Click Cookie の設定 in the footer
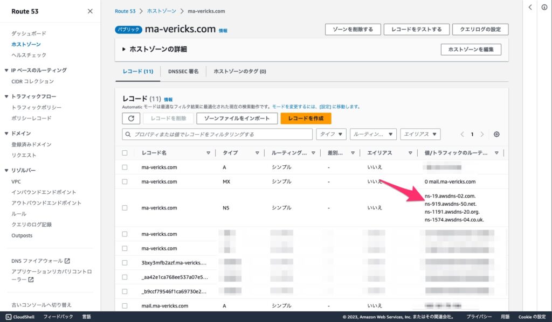Screen dimensions: 552x322 coord(532,317)
